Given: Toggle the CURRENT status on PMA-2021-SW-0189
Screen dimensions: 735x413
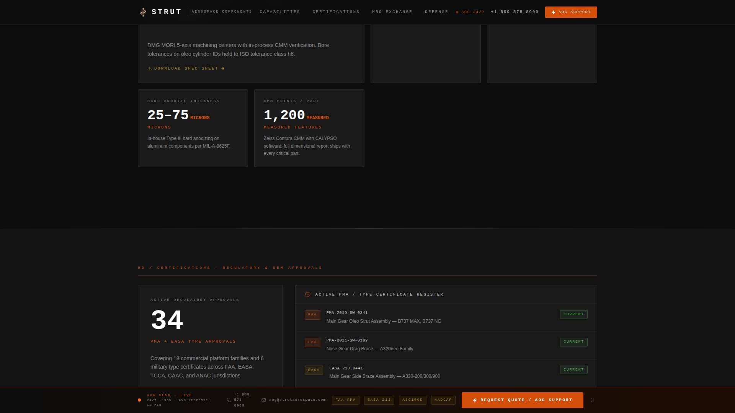Looking at the screenshot, I should 573,341.
